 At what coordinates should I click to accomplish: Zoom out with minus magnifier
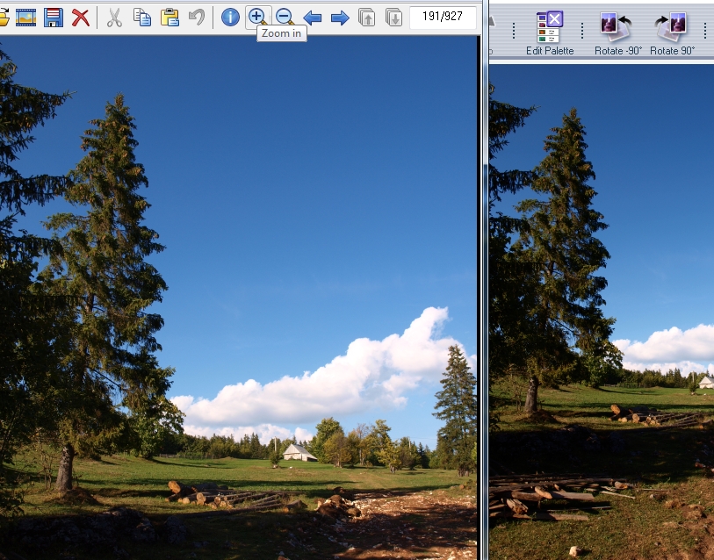pos(285,18)
